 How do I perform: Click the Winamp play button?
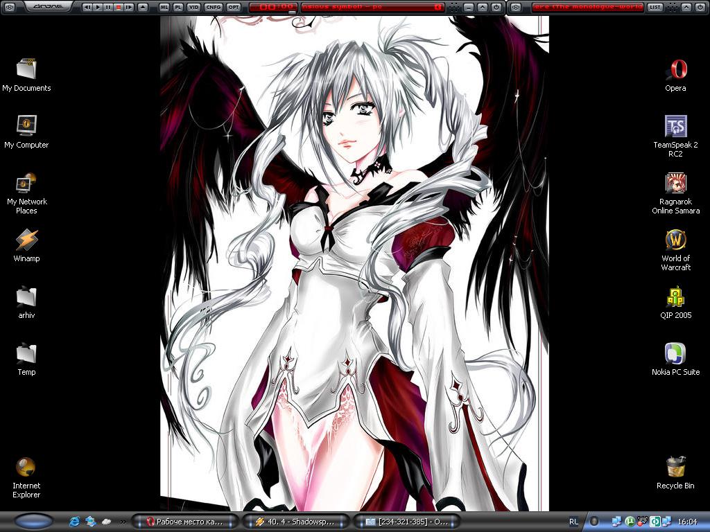pos(98,7)
